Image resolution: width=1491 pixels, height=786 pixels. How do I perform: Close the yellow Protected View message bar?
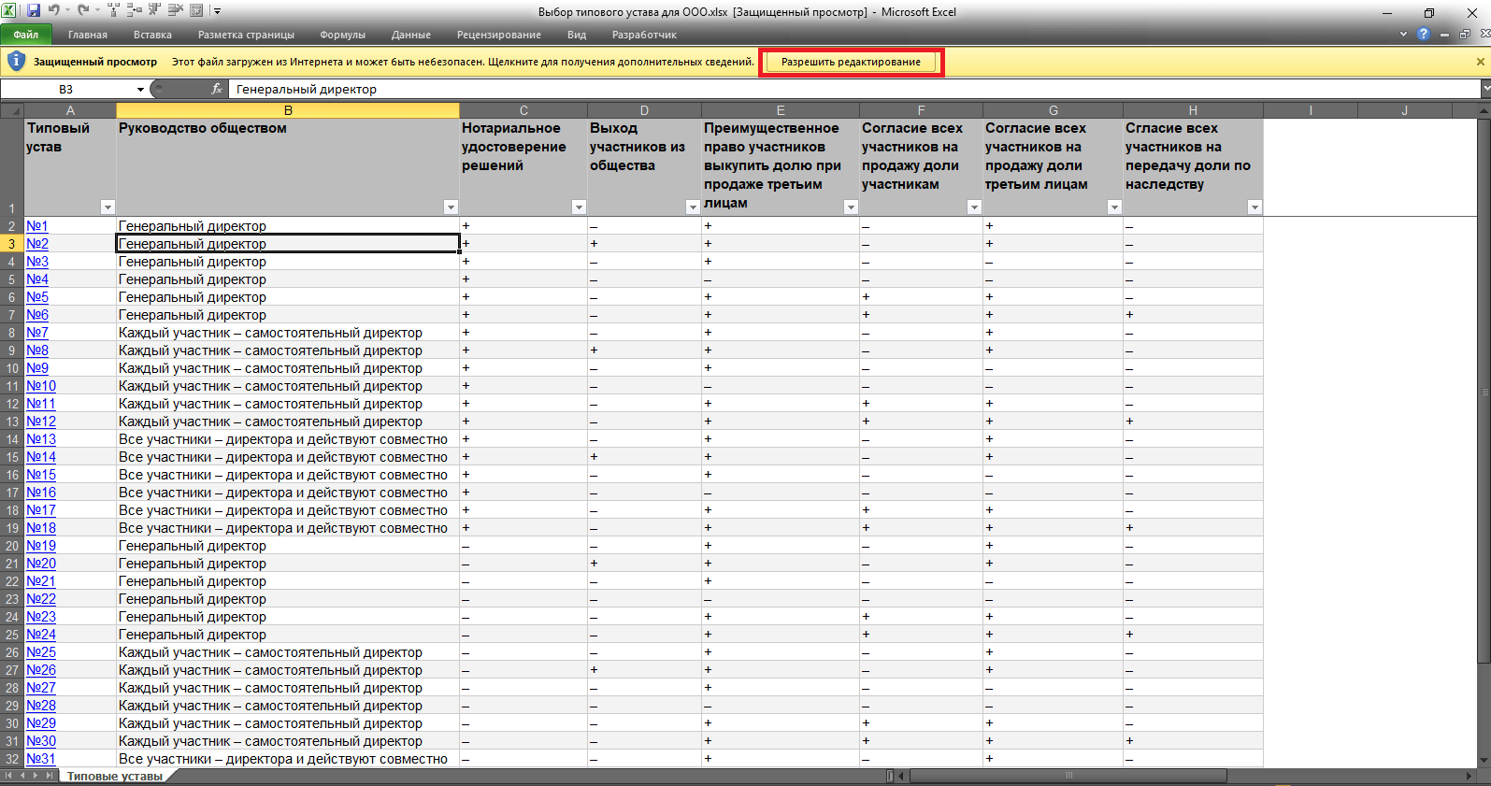tap(1481, 62)
